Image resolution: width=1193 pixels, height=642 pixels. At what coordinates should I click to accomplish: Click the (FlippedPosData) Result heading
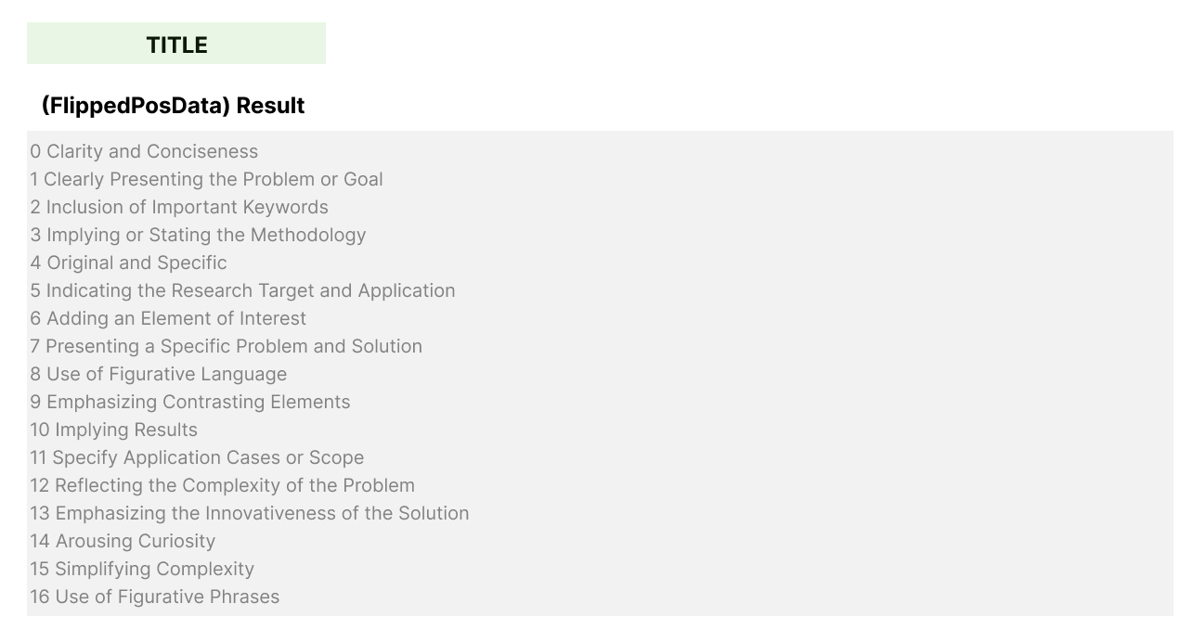(173, 106)
